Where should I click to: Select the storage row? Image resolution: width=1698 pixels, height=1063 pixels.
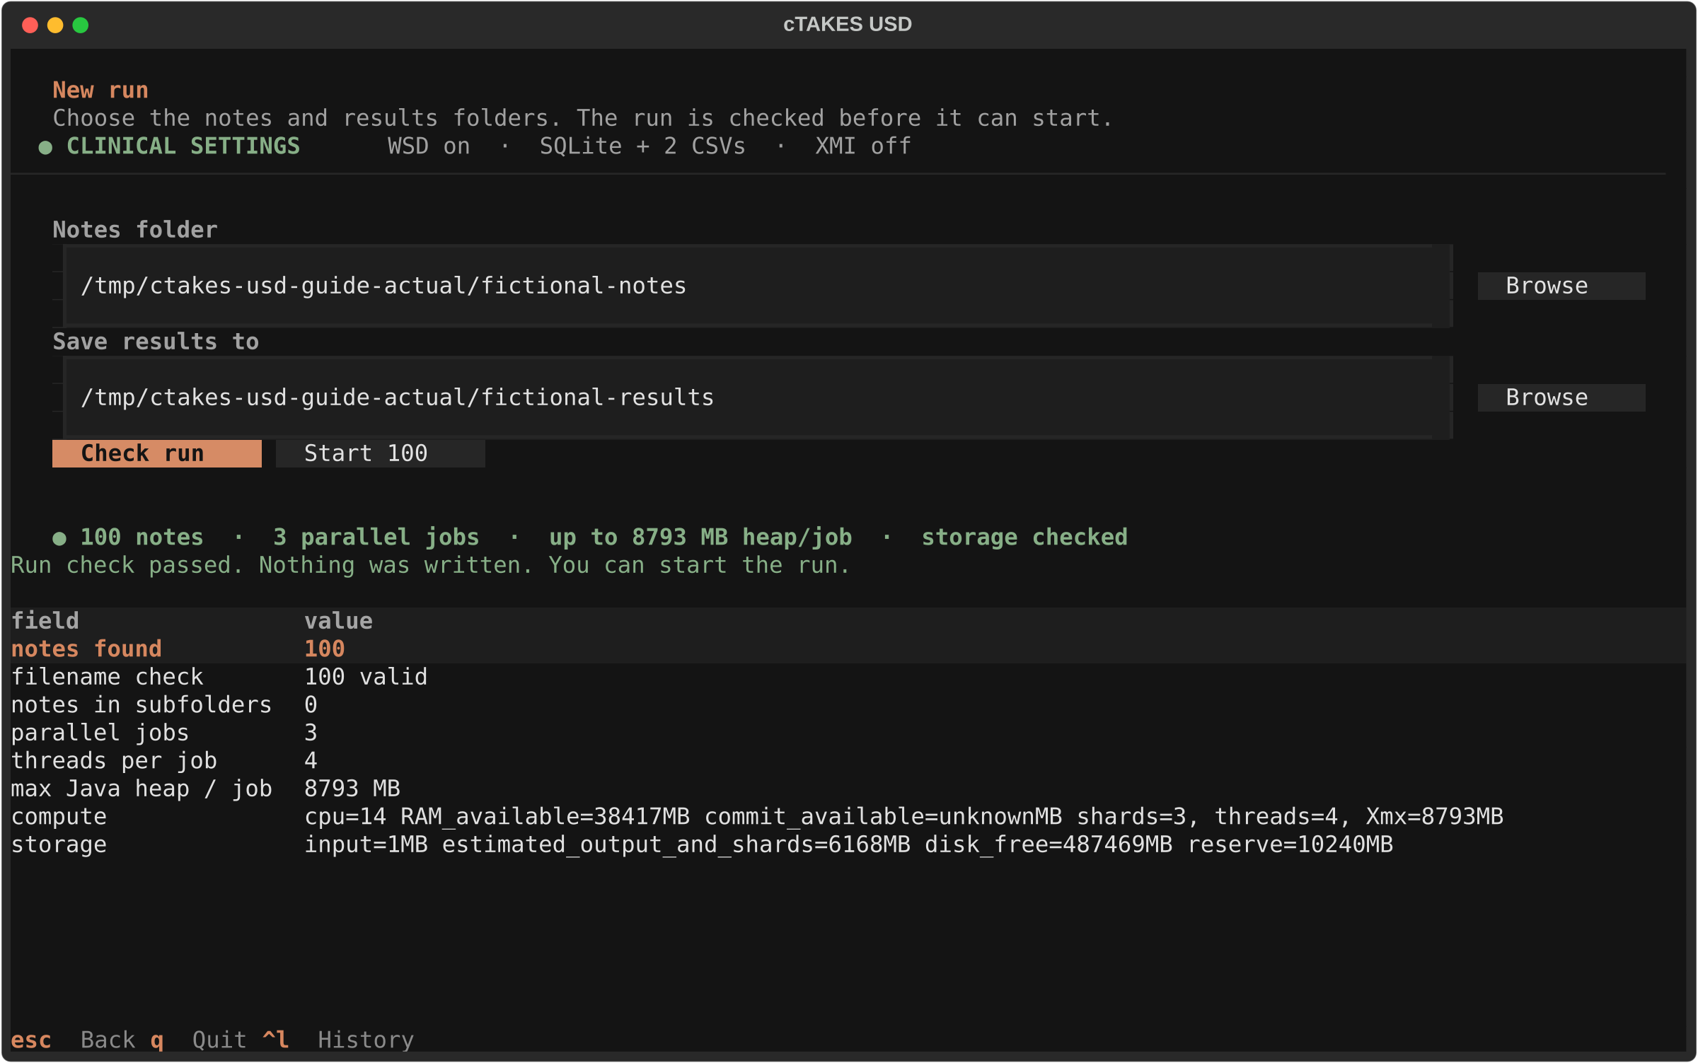tap(848, 844)
